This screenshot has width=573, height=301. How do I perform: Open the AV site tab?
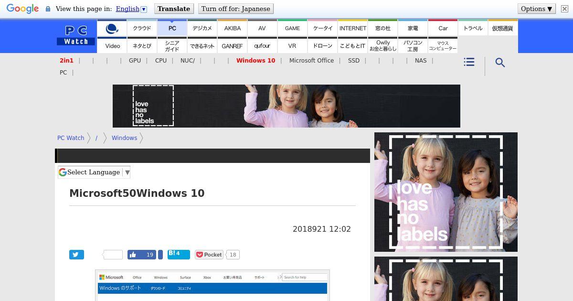262,28
